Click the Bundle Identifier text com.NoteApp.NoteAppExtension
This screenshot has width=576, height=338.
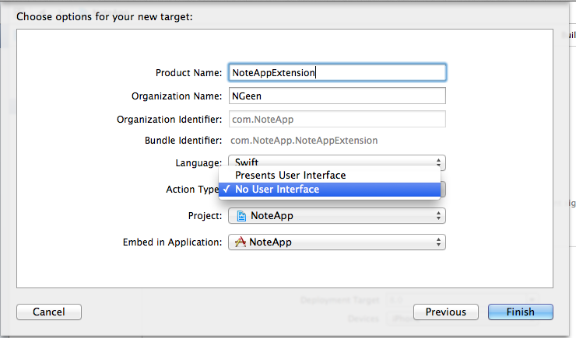[304, 141]
